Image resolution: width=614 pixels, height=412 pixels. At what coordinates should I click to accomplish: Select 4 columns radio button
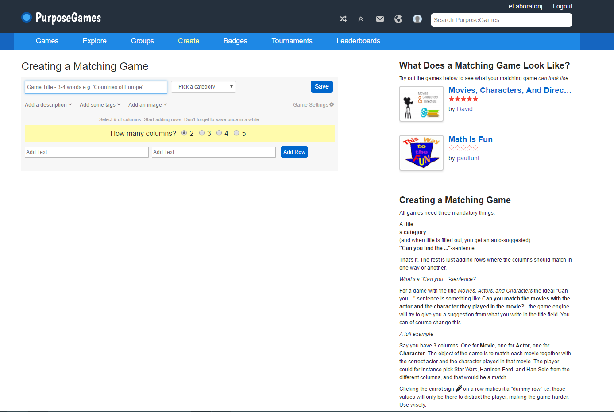(219, 133)
